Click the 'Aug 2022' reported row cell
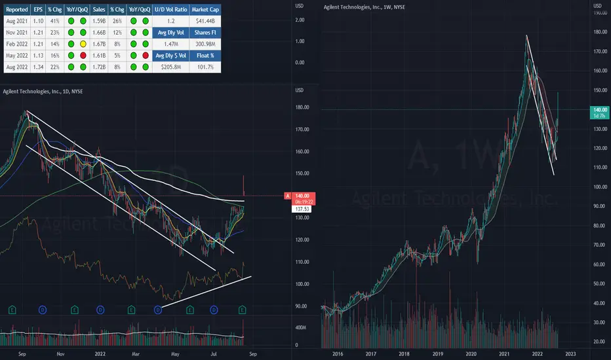This screenshot has width=611, height=360. coord(17,67)
